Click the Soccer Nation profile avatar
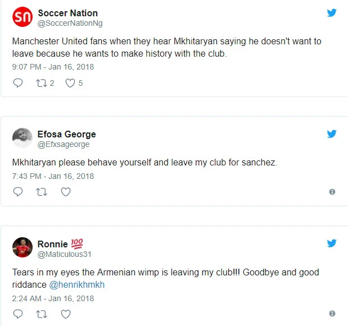 (x=22, y=18)
